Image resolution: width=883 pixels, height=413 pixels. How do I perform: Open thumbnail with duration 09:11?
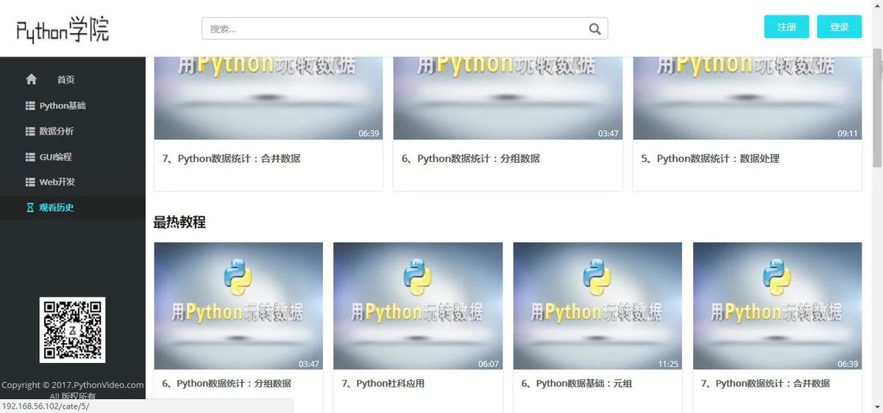point(748,98)
